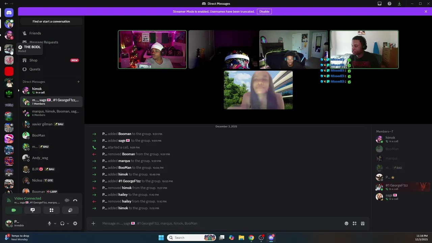Viewport: 432px width, 243px height.
Task: Create a new DM with plus icon
Action: (x=79, y=82)
